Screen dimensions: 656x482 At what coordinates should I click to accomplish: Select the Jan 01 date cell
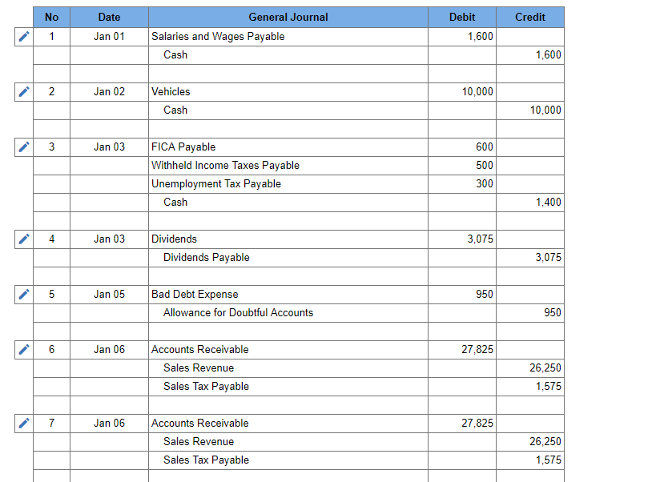point(109,37)
